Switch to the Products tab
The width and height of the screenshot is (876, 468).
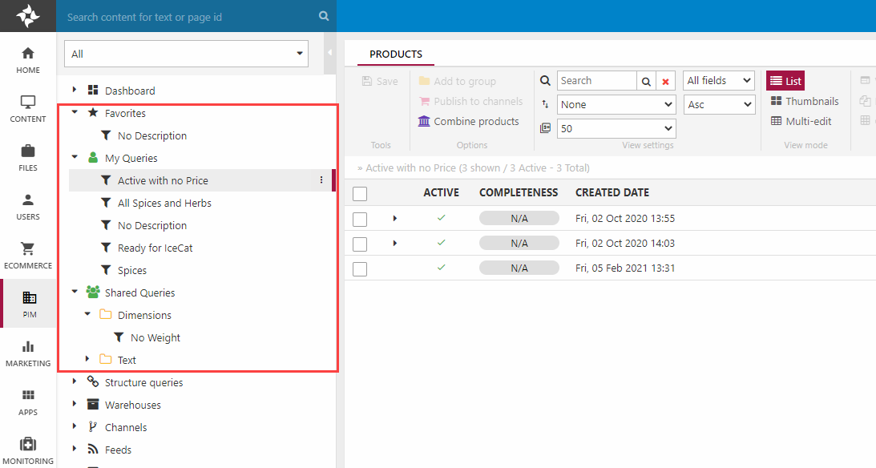click(x=395, y=54)
